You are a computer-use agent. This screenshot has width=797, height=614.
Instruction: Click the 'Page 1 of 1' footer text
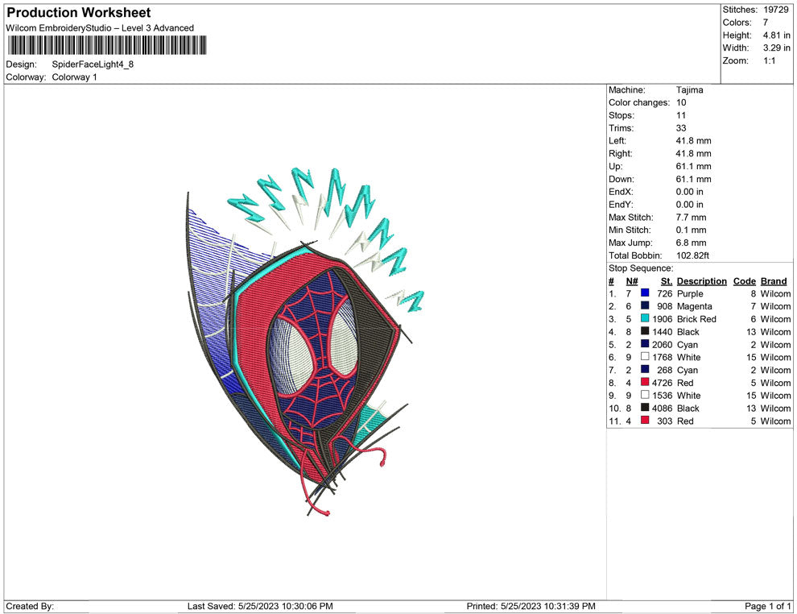click(767, 606)
